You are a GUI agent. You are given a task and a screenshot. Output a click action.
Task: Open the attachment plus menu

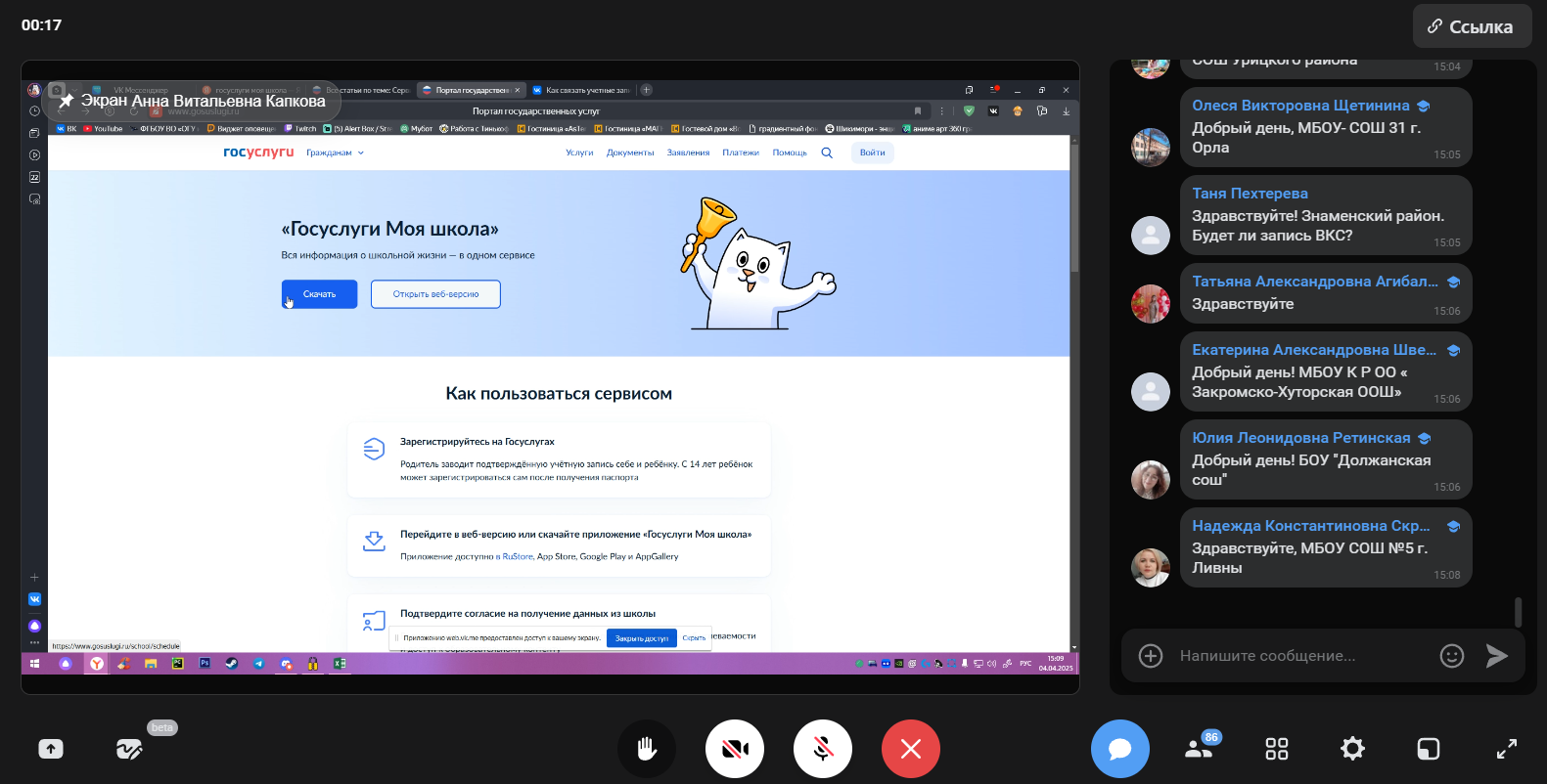pyautogui.click(x=1151, y=656)
